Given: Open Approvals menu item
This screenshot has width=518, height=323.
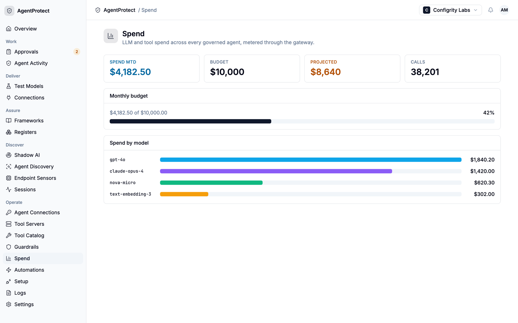Looking at the screenshot, I should point(43,52).
